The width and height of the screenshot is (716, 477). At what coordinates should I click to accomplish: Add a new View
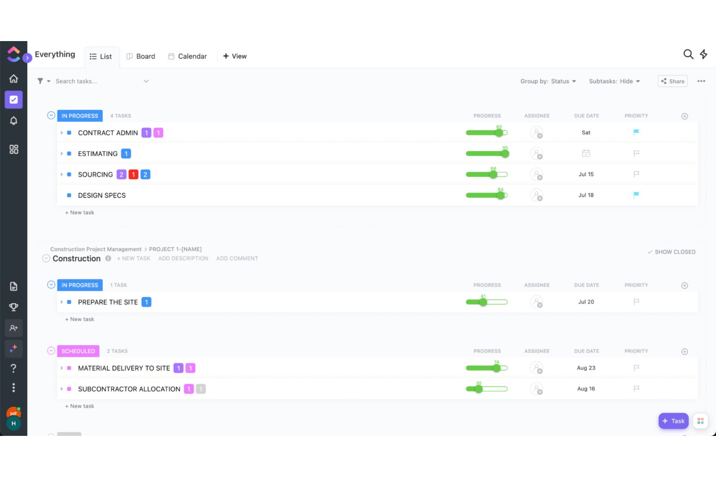(235, 56)
